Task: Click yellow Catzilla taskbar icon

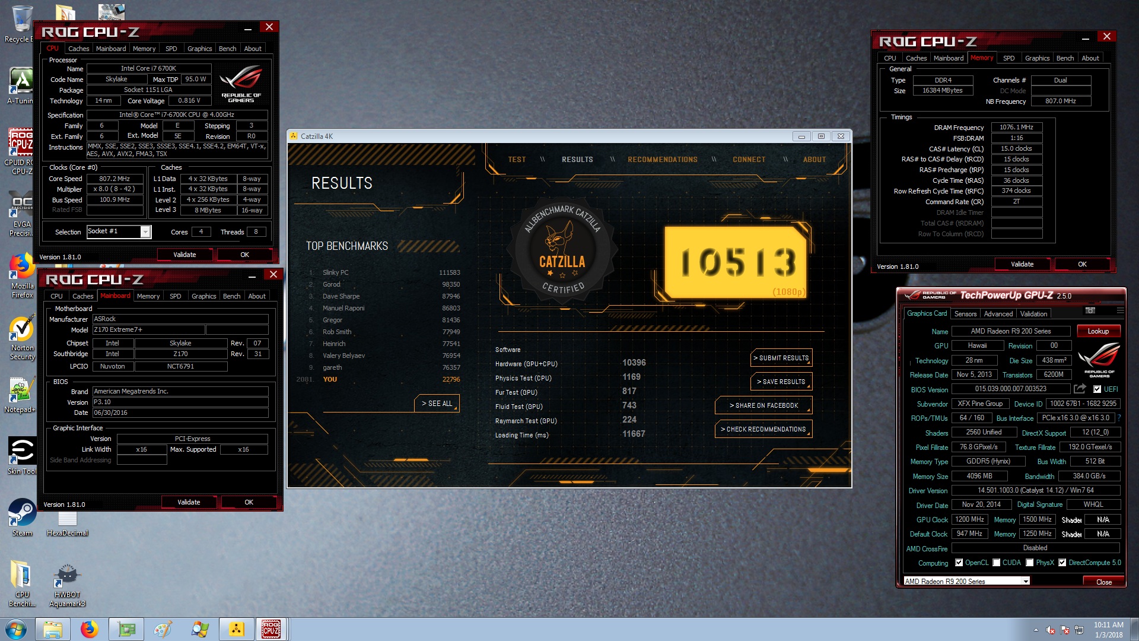Action: click(x=236, y=629)
